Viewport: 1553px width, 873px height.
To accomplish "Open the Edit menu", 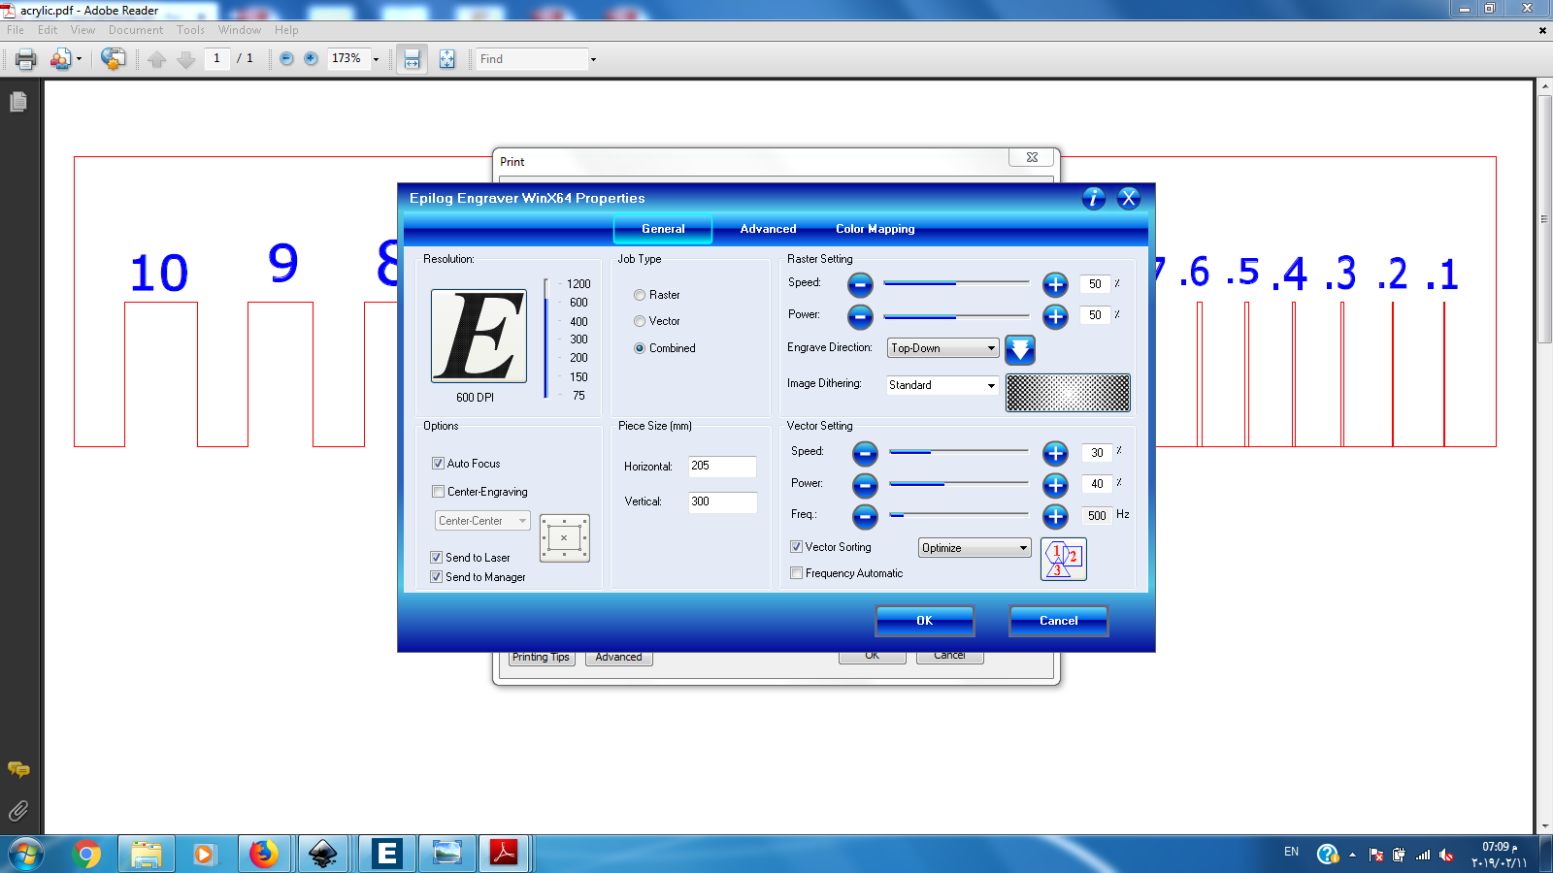I will (x=48, y=30).
